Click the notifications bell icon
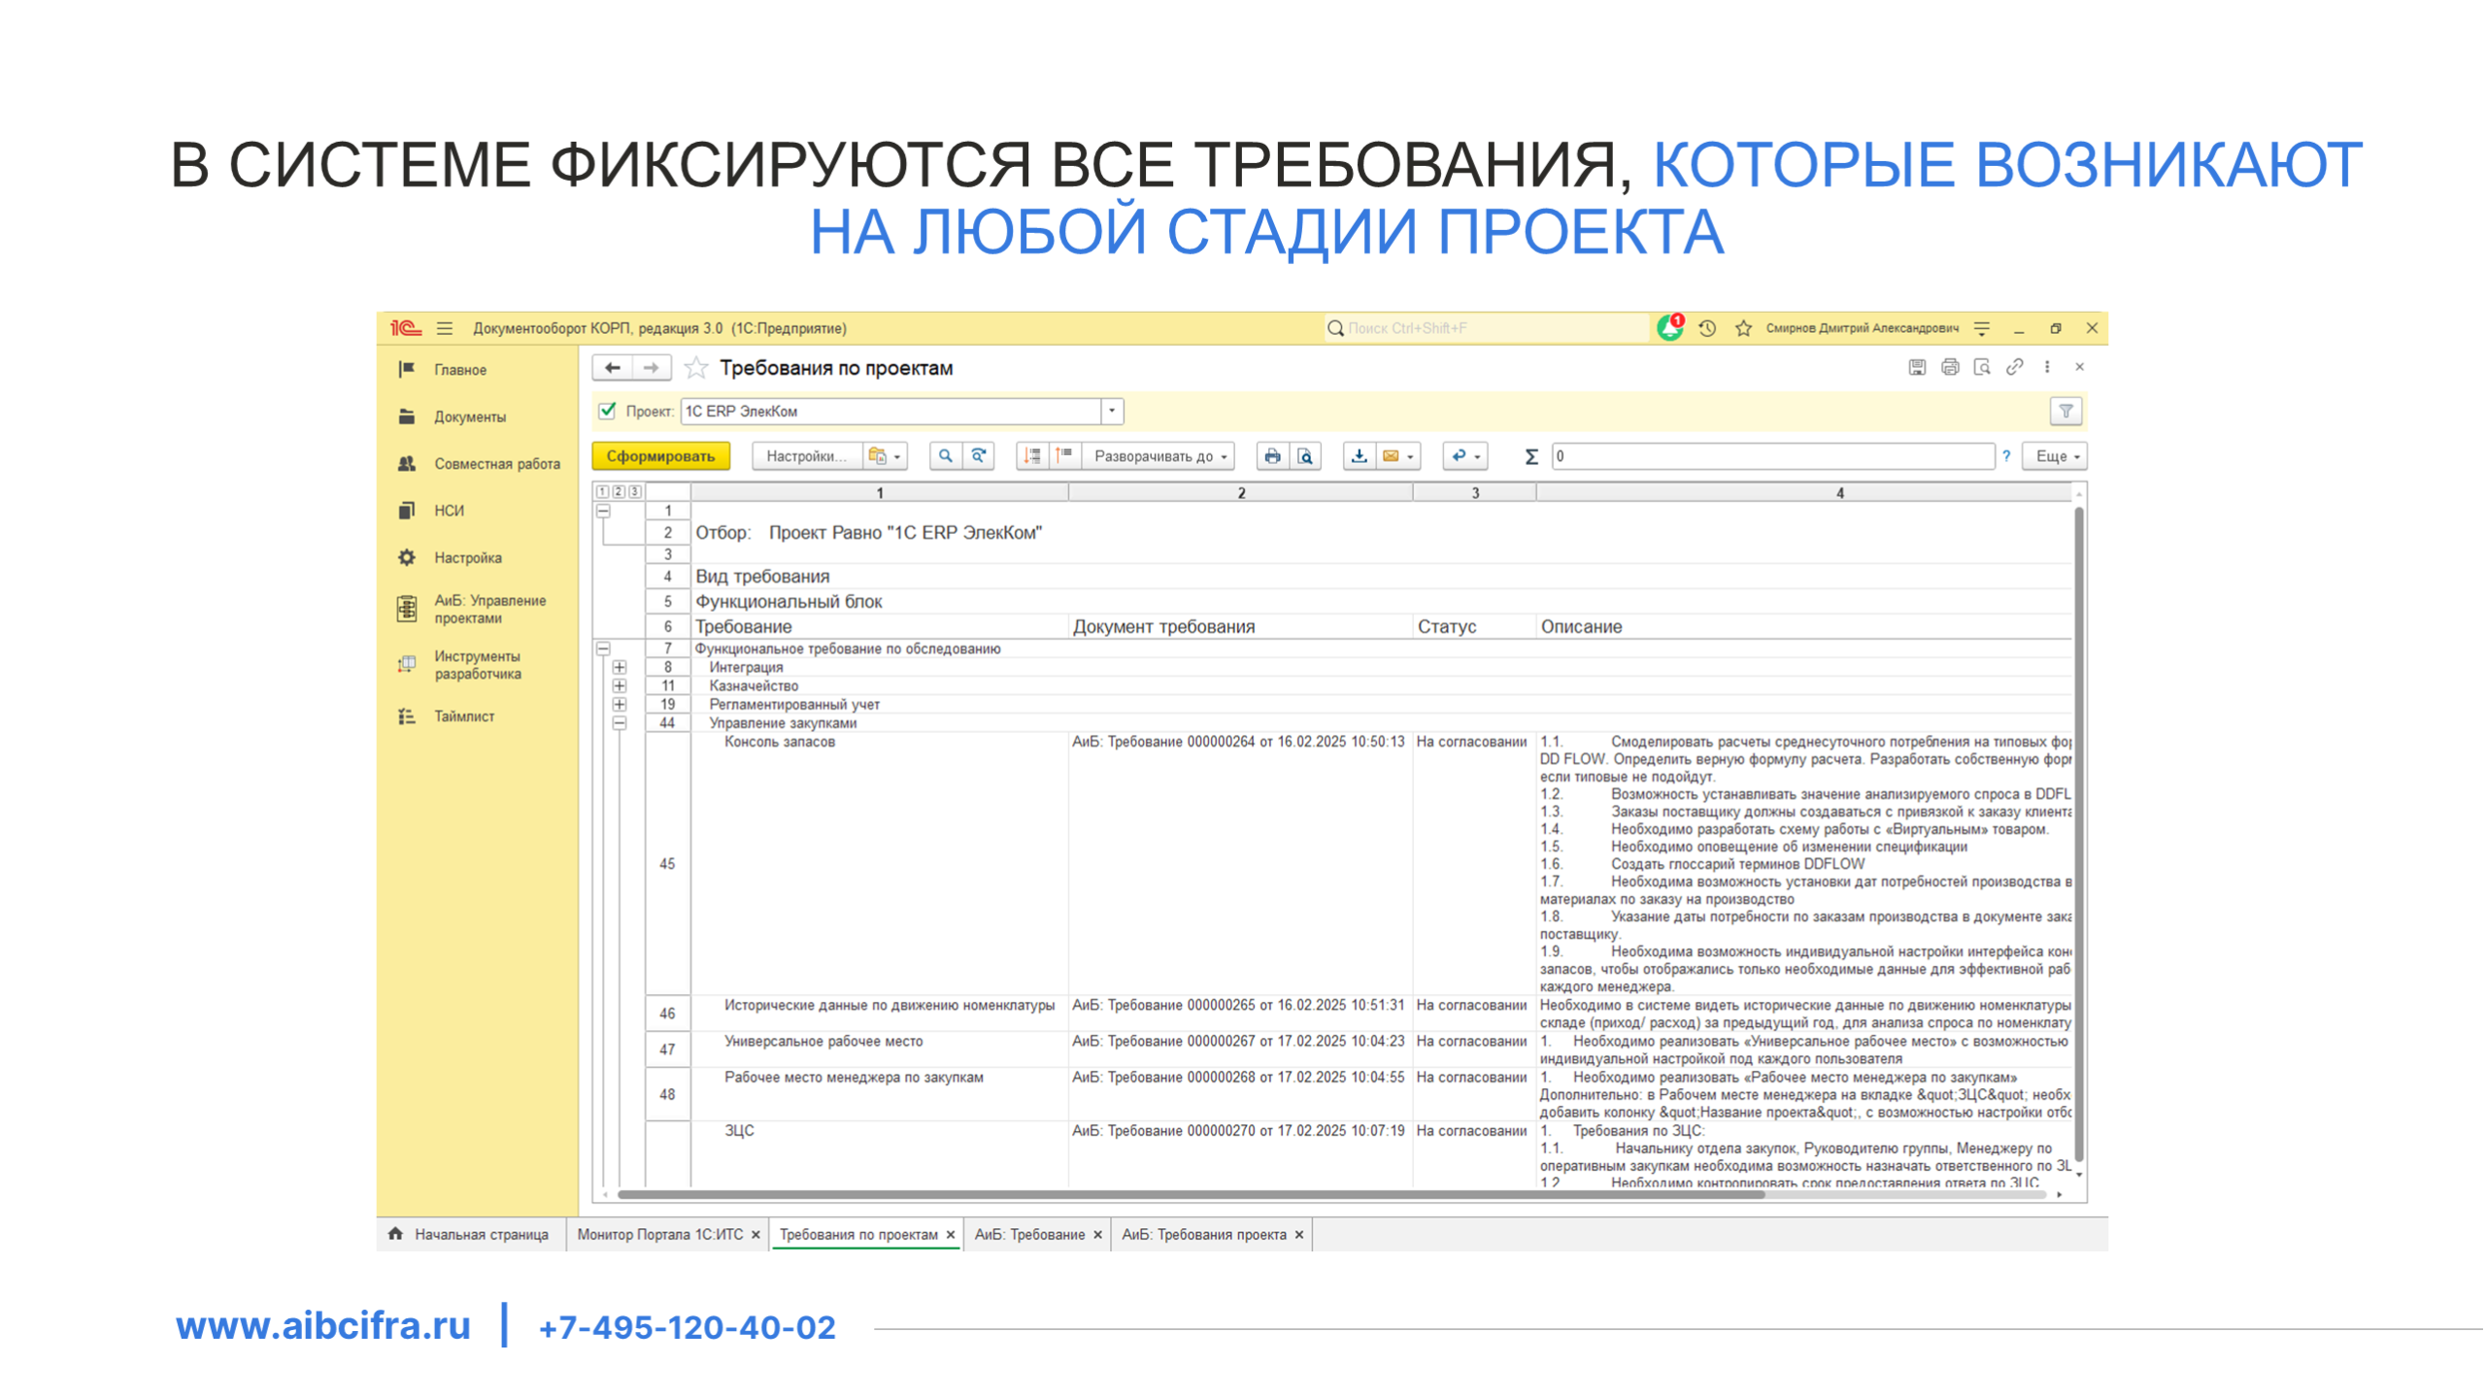The image size is (2486, 1397). tap(1669, 328)
